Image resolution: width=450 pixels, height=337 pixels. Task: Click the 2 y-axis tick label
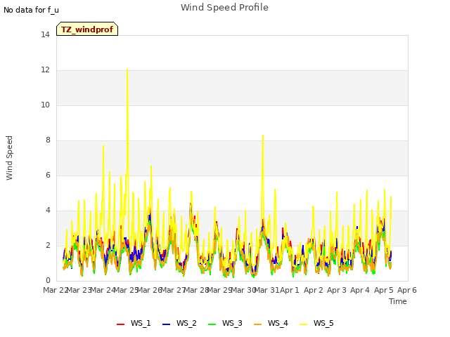48,246
